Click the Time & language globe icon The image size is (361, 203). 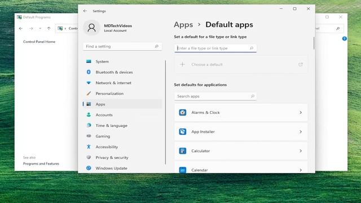[x=89, y=125]
